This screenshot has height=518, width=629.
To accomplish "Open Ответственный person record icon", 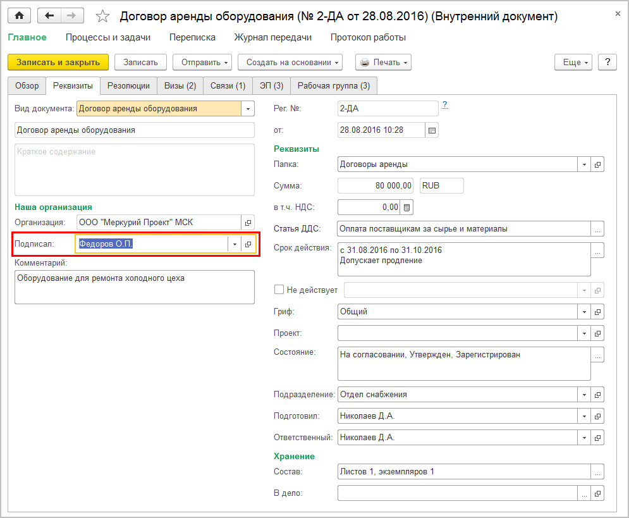I will point(597,438).
